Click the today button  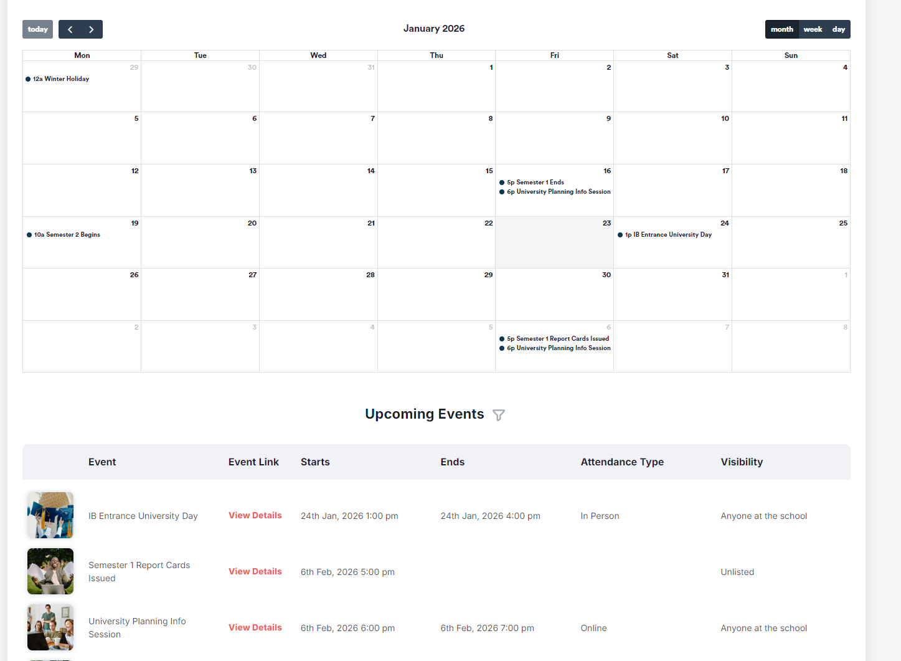(37, 29)
